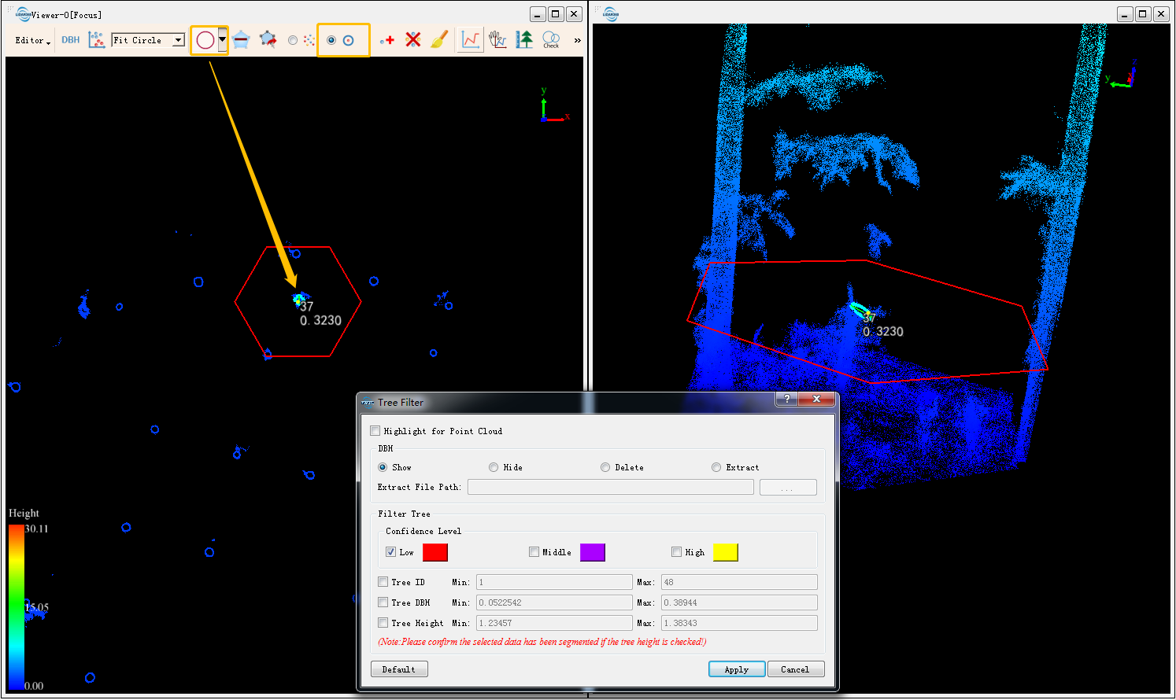Expand the circle tool dropdown arrow
Screen dimensions: 1176x700
click(x=223, y=40)
